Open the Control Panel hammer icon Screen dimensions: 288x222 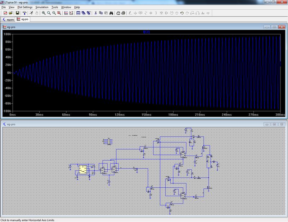coord(24,13)
